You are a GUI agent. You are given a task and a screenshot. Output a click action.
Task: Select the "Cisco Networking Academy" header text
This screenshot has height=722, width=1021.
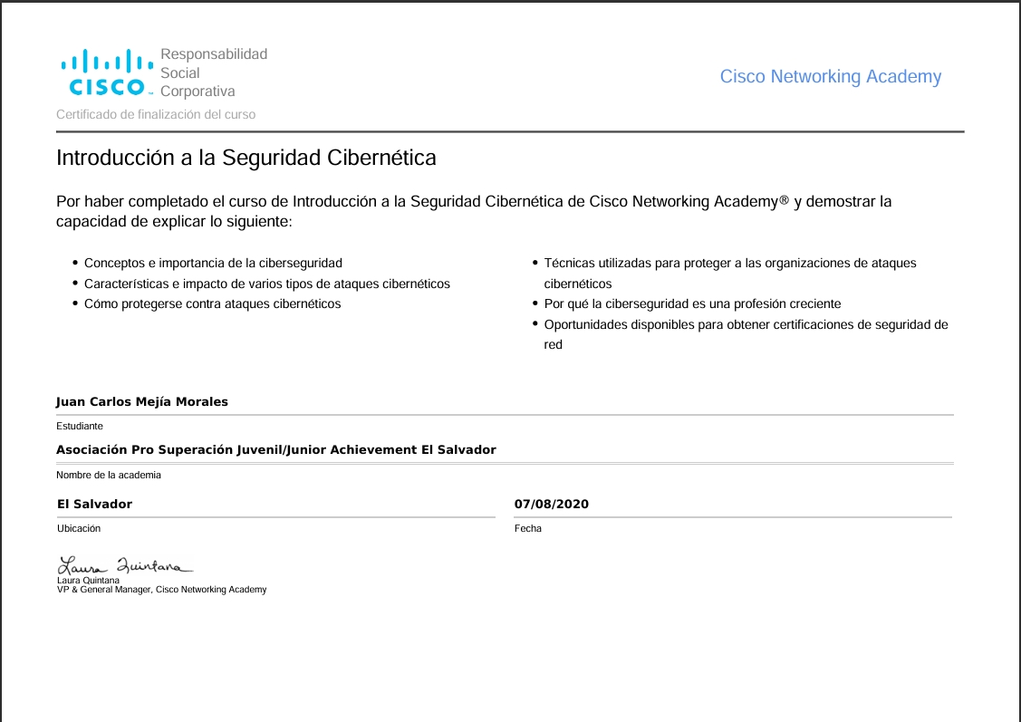click(830, 77)
